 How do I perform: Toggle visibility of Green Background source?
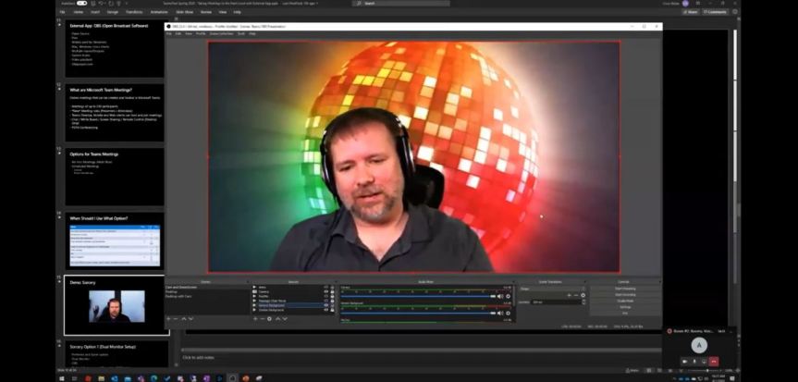point(325,304)
